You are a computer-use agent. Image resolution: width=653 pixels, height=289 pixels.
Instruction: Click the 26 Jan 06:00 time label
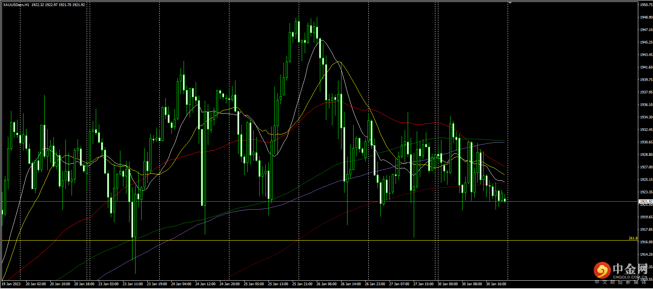[x=326, y=284]
